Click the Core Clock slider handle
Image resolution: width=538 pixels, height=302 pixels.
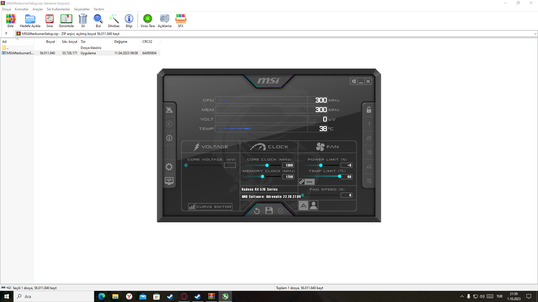point(267,165)
